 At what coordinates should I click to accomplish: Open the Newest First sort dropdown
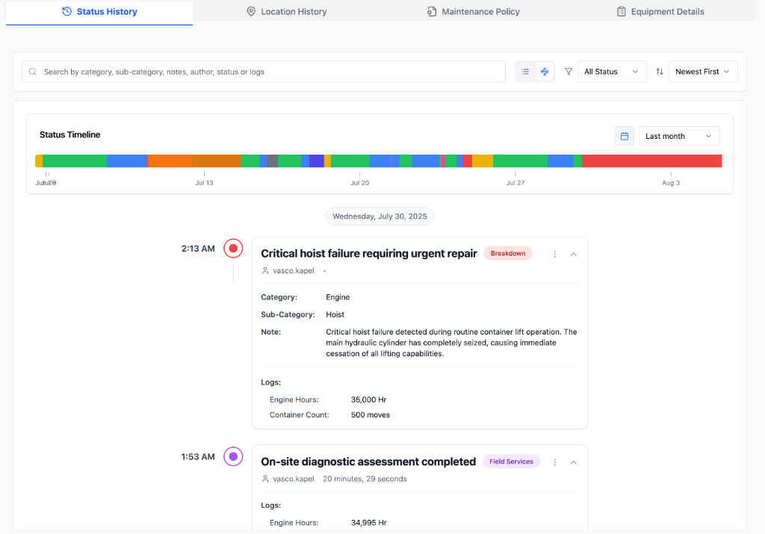702,72
